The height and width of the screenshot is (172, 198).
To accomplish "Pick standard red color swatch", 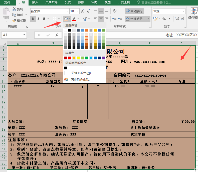I will click(x=70, y=58).
